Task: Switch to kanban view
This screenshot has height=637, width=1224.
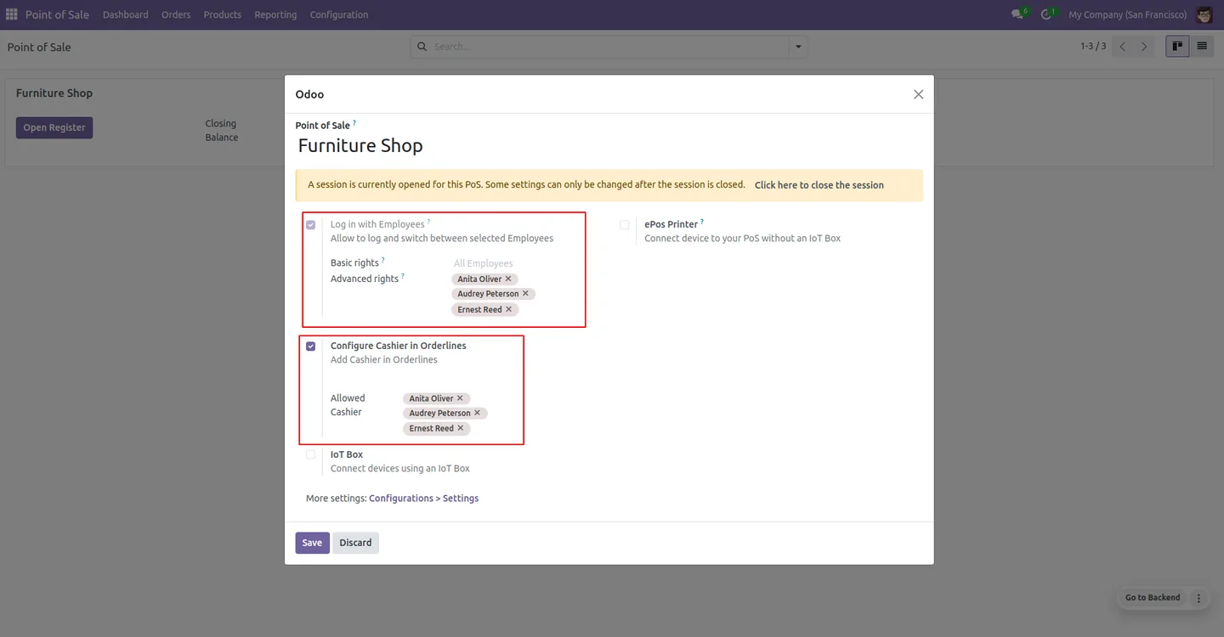Action: click(x=1177, y=47)
